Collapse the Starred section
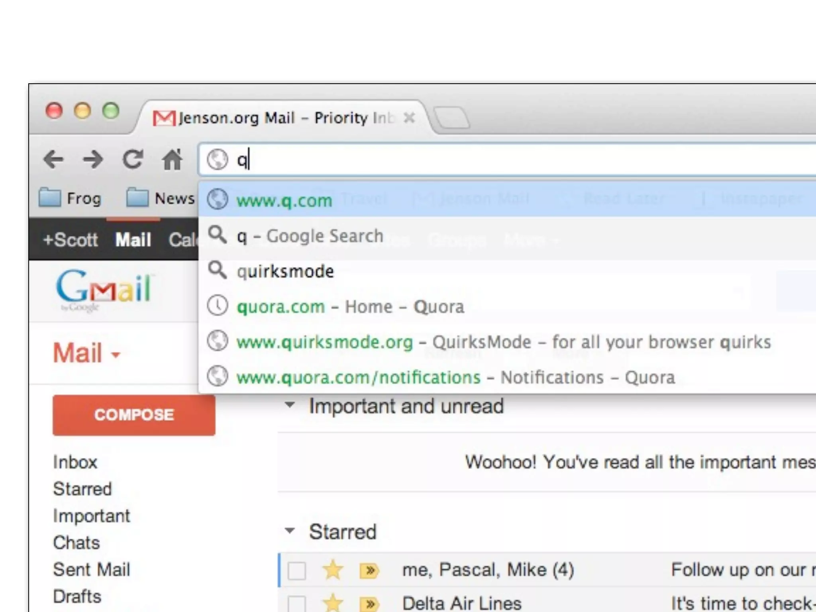816x612 pixels. (290, 531)
